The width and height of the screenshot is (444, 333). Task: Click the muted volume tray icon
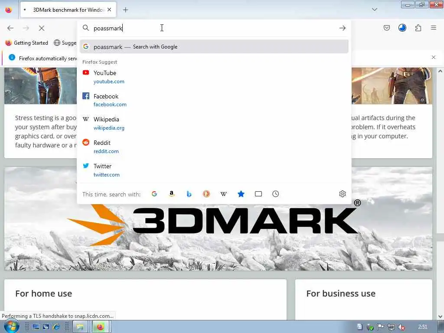402,327
